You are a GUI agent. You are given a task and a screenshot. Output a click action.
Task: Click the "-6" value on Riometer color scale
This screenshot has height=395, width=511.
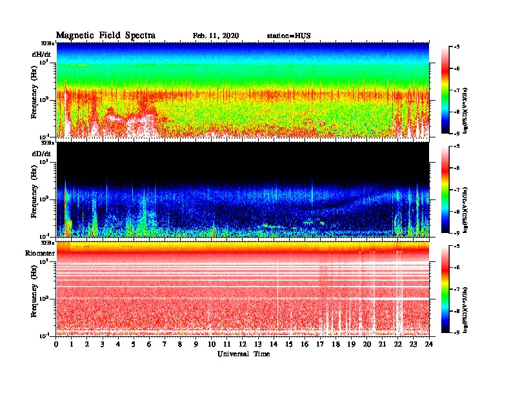[457, 268]
